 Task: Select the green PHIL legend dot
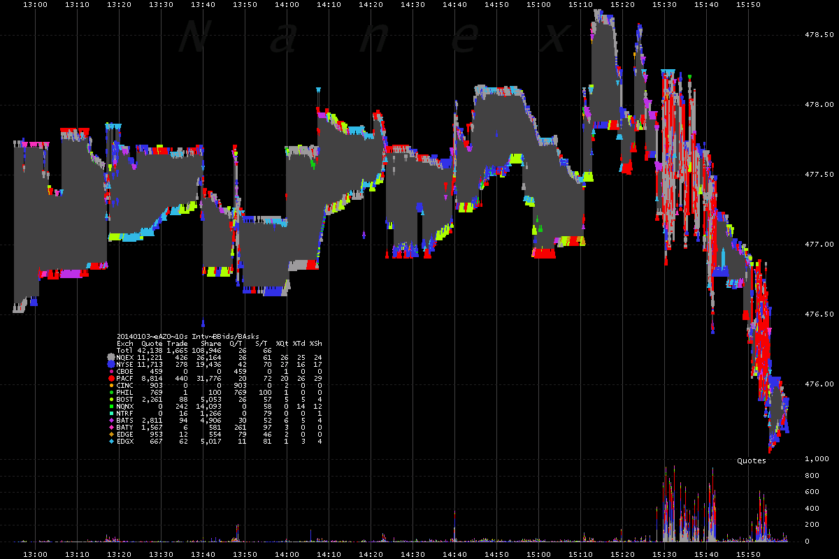pyautogui.click(x=111, y=393)
